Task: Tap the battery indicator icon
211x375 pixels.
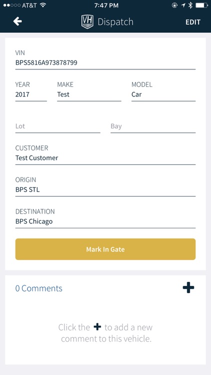Action: [x=201, y=5]
